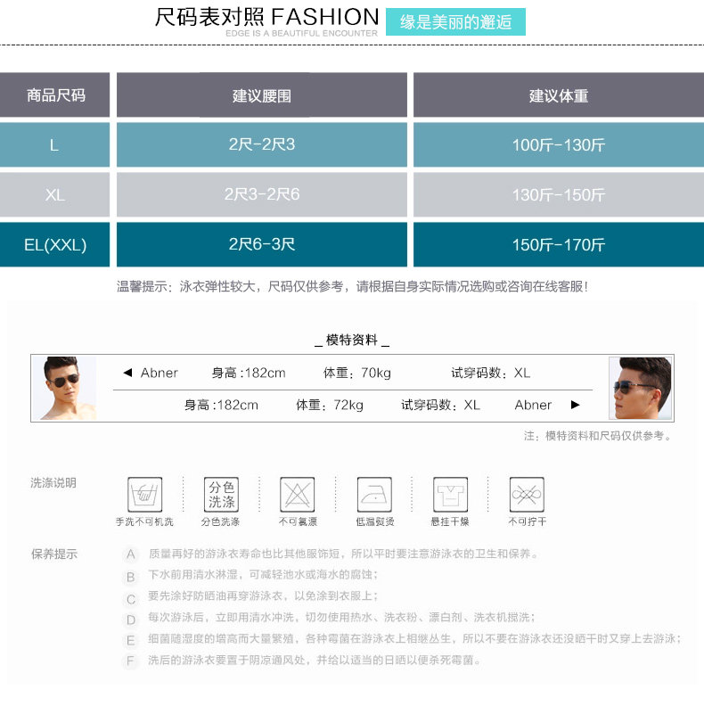Open the right model profile photo
This screenshot has width=704, height=706.
[641, 388]
